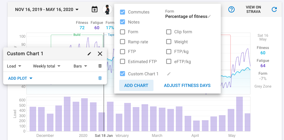Viewport: 284px width, 140px height.
Task: Click ADJUST FITNESS DAYS link
Action: tap(187, 85)
